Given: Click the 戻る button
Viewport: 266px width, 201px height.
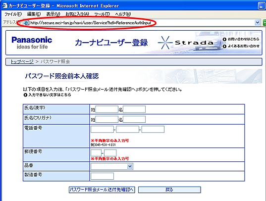Looking at the screenshot, I should [169, 190].
